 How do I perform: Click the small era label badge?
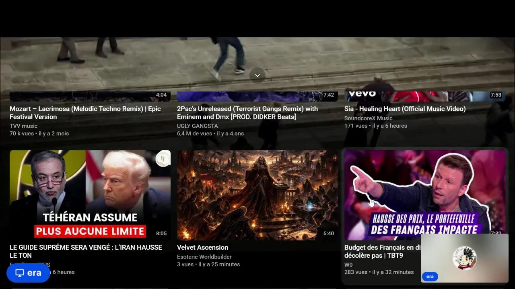pos(430,277)
